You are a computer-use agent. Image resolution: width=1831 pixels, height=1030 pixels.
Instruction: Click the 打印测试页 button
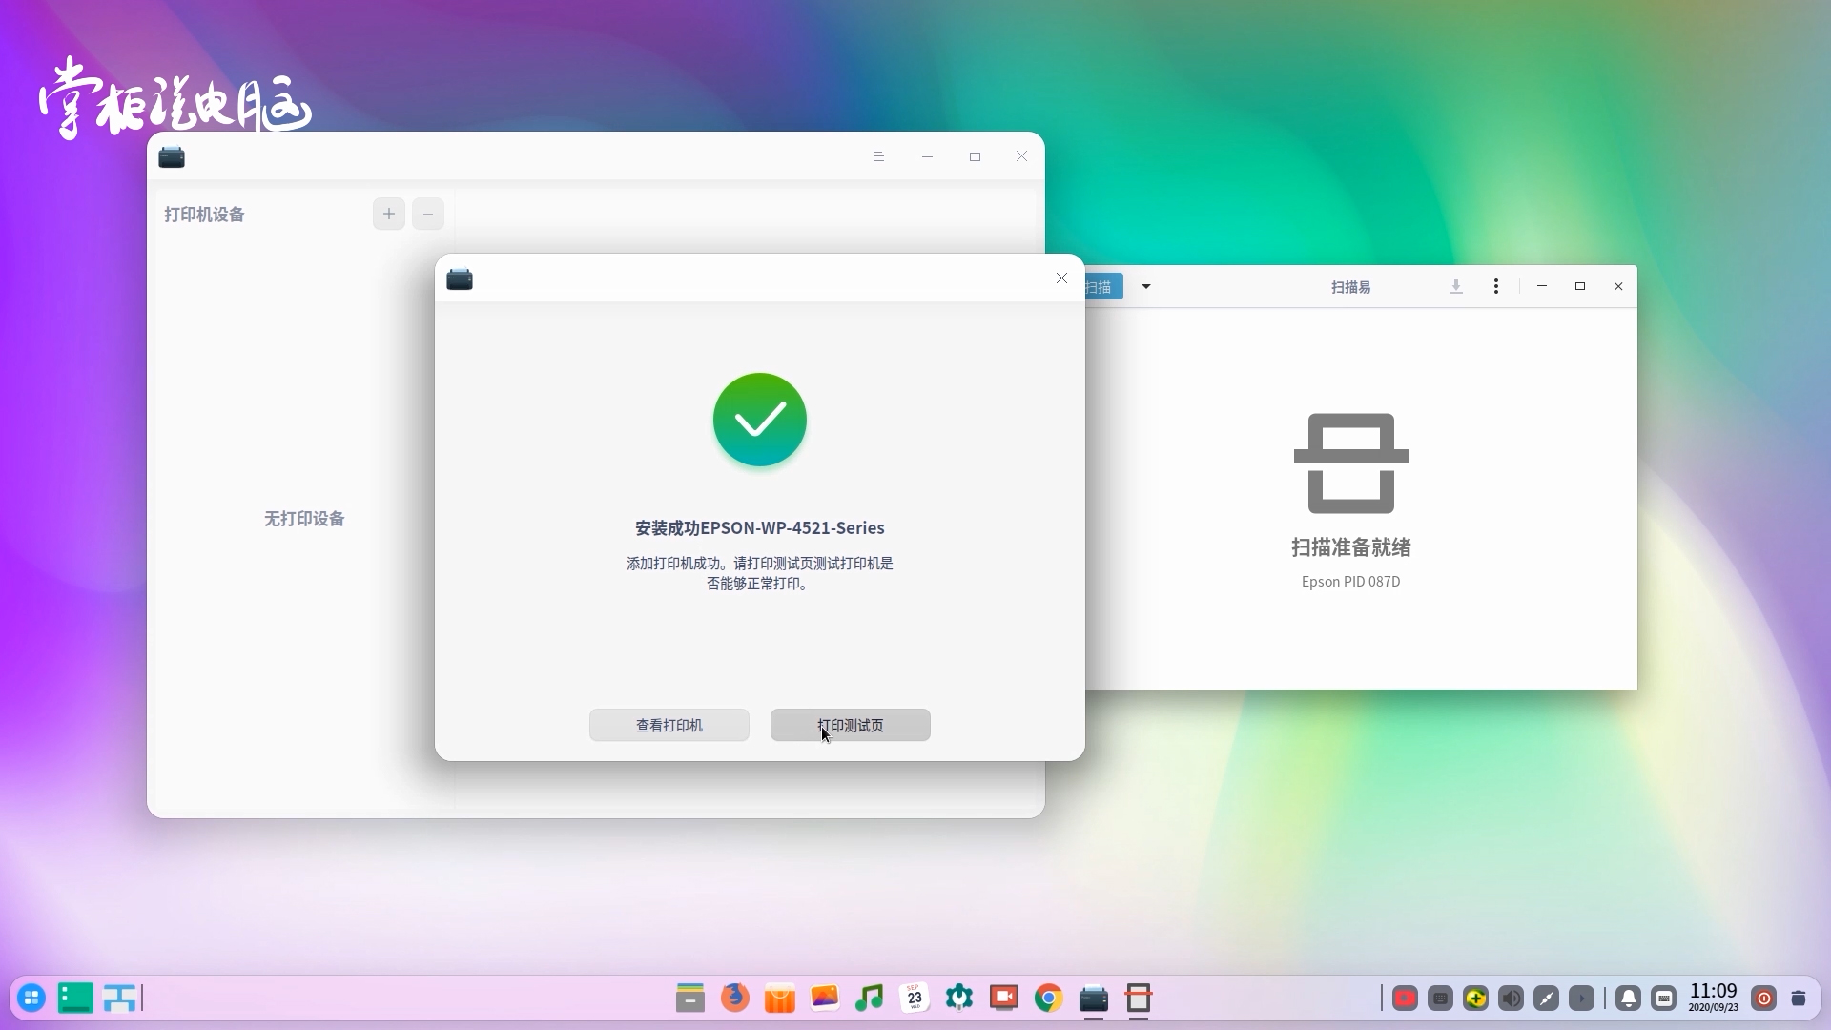click(850, 725)
